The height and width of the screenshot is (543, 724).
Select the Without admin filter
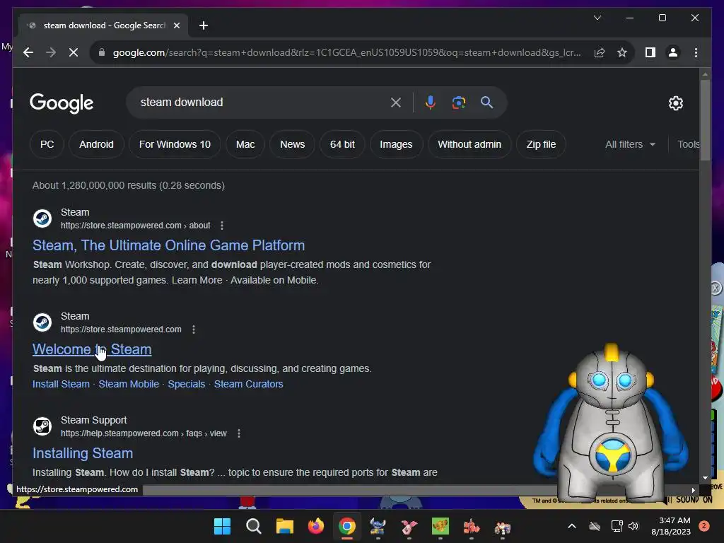[469, 144]
